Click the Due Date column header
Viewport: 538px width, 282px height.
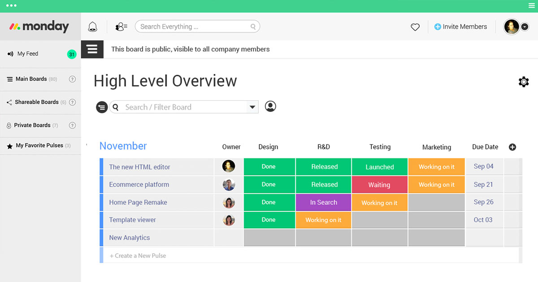tap(485, 147)
